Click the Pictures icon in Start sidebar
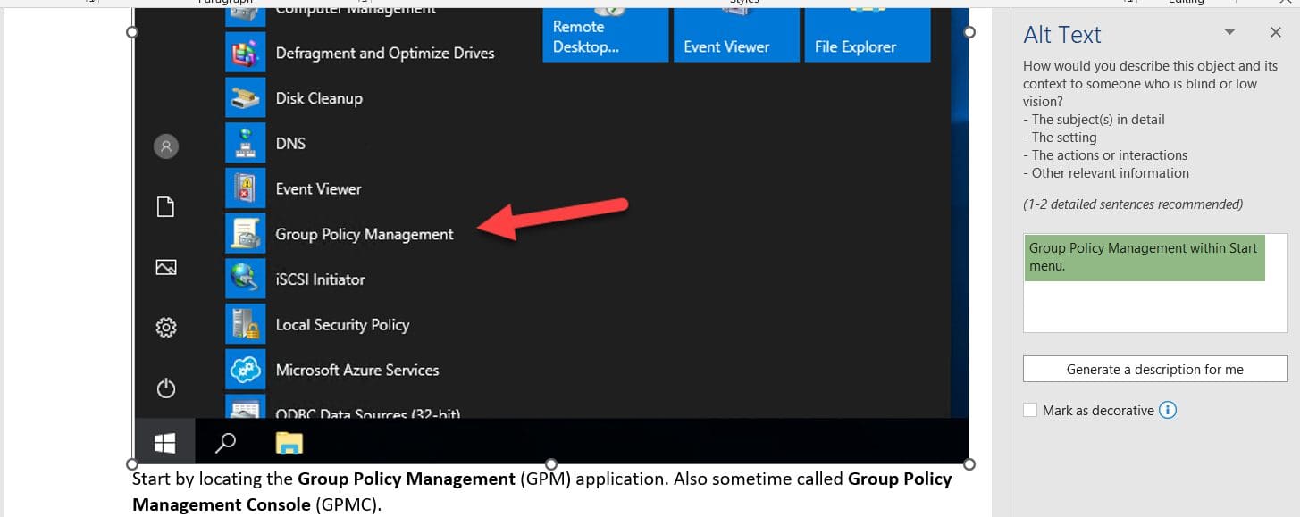The width and height of the screenshot is (1300, 517). 166,267
